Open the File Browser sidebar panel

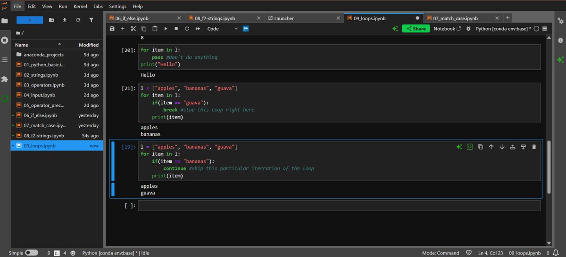click(5, 21)
